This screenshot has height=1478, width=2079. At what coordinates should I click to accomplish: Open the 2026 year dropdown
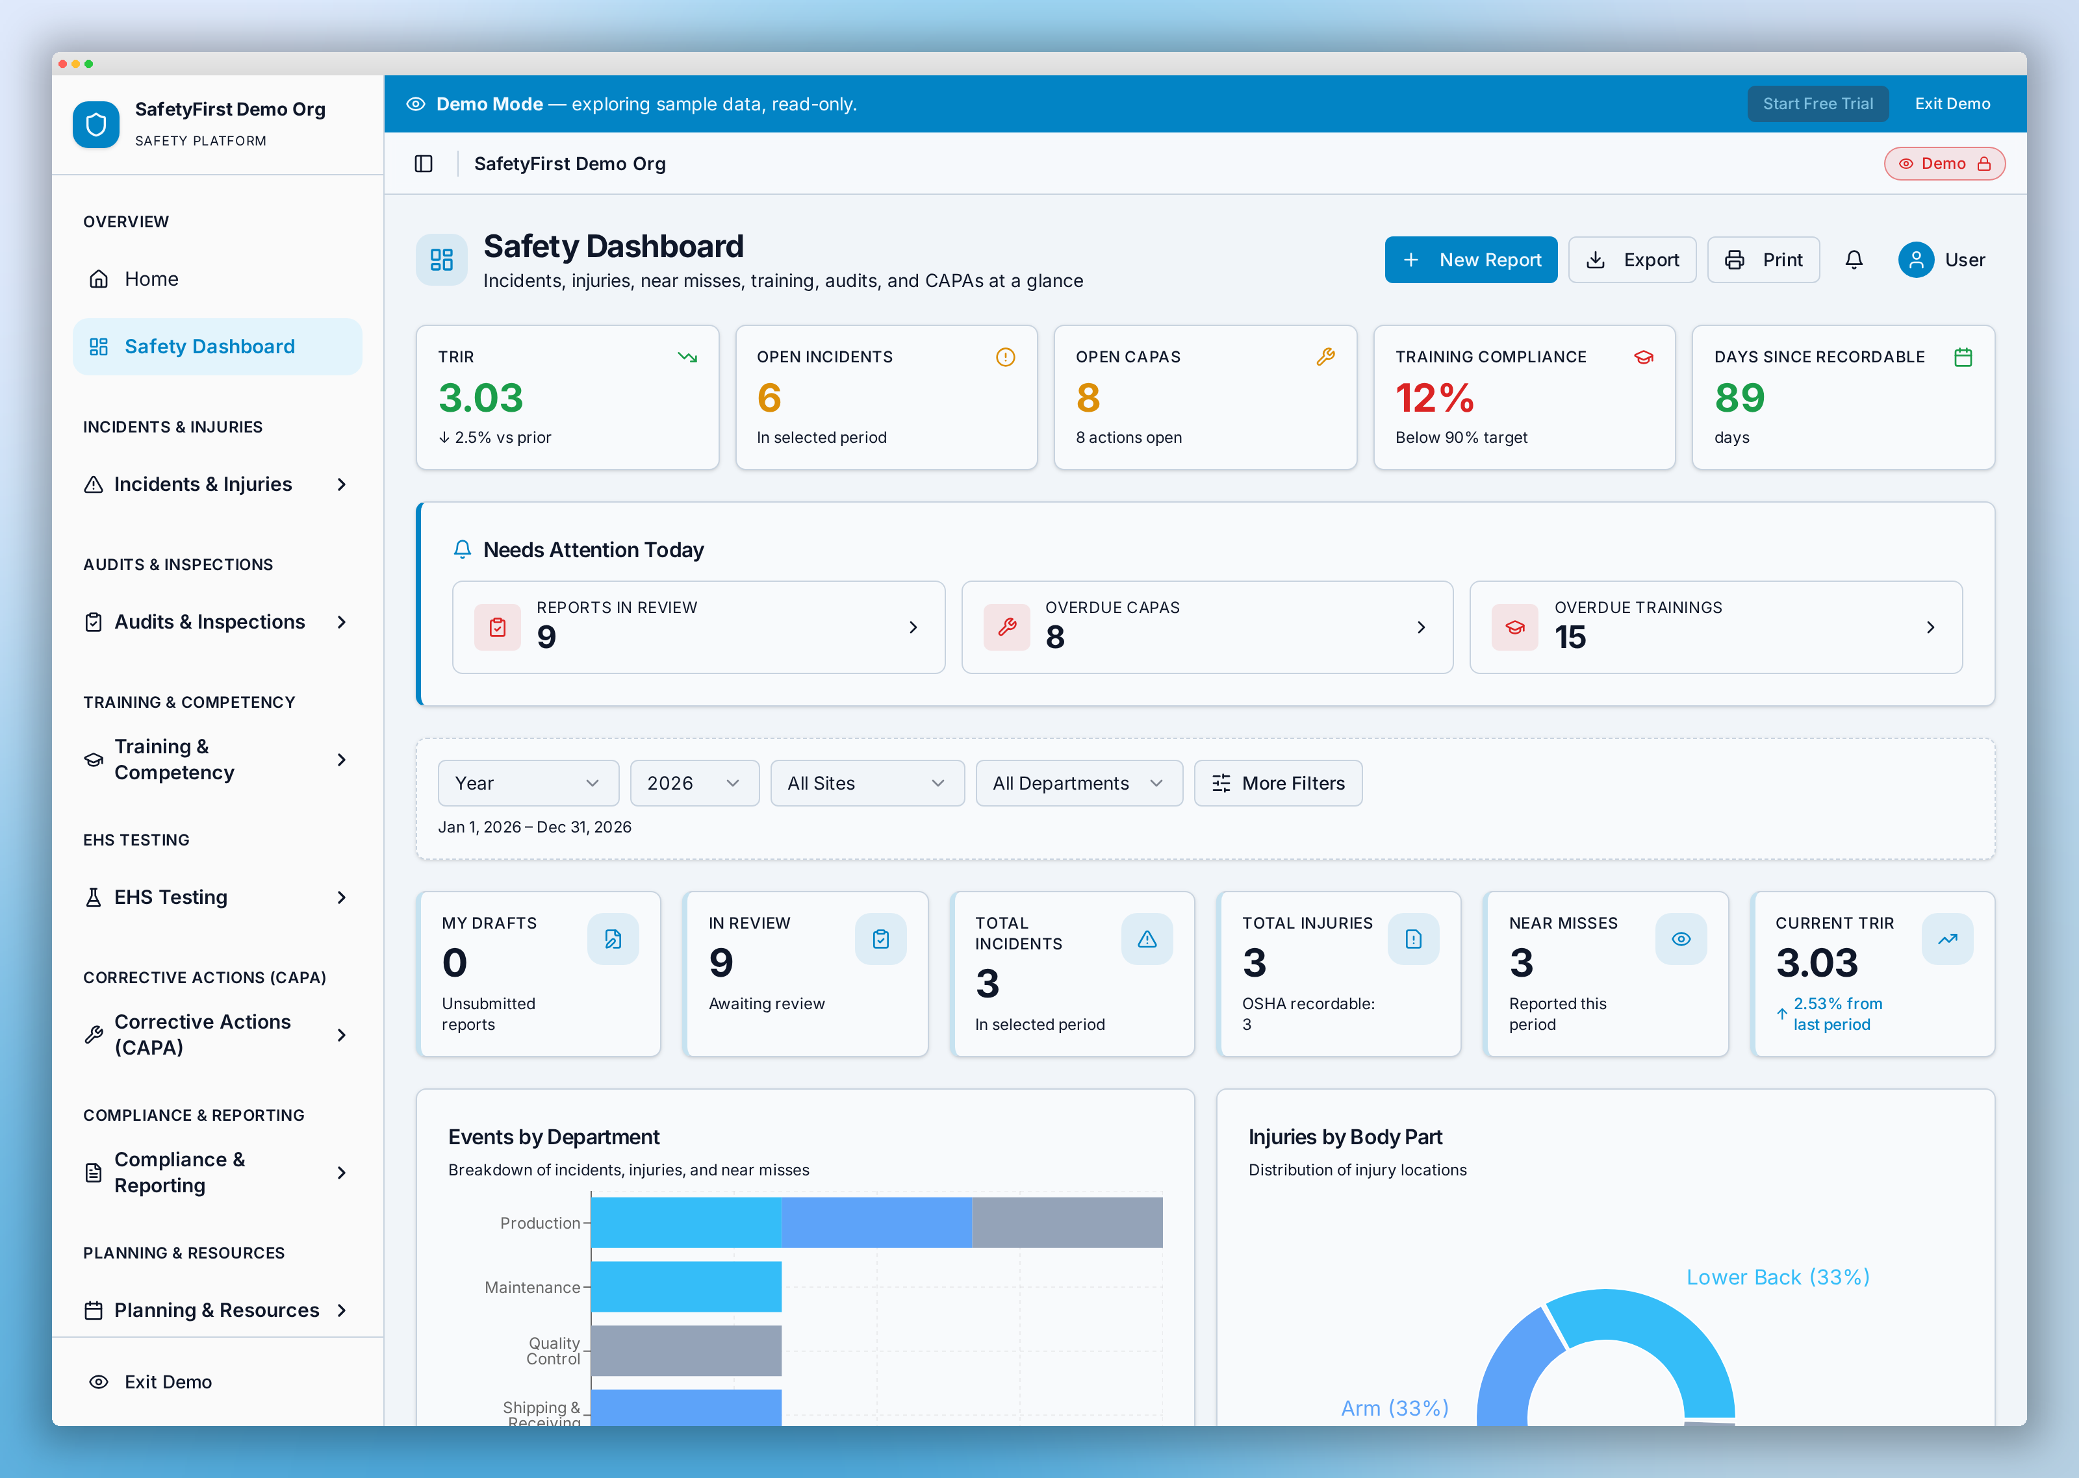695,784
